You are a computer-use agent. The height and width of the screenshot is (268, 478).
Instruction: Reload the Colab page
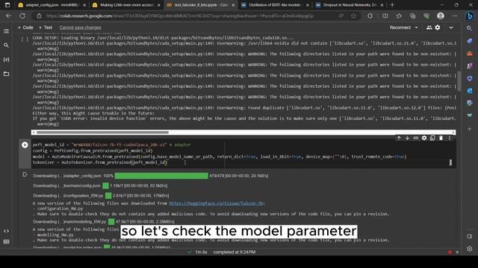[22, 16]
